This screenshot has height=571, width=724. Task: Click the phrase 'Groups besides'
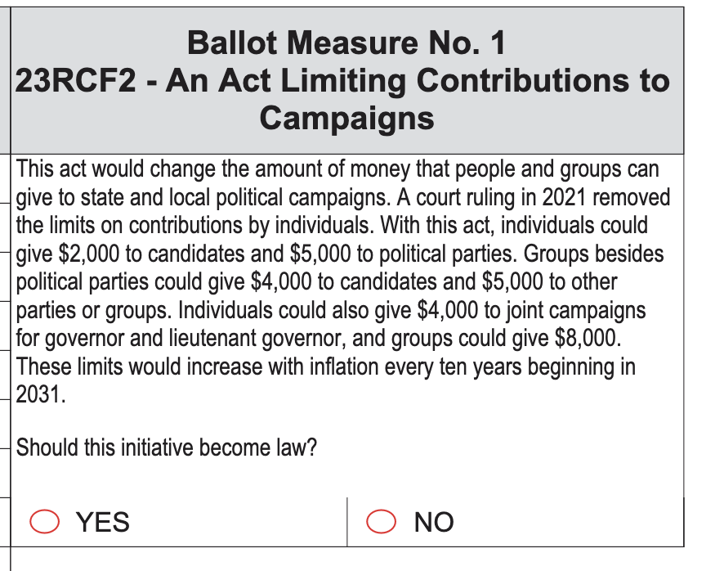click(594, 254)
